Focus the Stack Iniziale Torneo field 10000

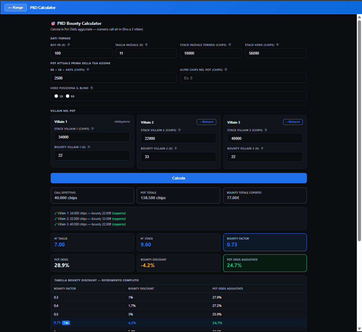(x=211, y=53)
